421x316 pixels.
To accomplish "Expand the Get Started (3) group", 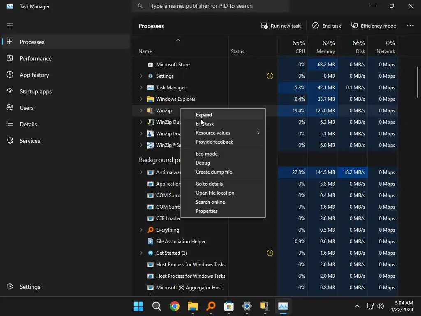I will click(141, 253).
